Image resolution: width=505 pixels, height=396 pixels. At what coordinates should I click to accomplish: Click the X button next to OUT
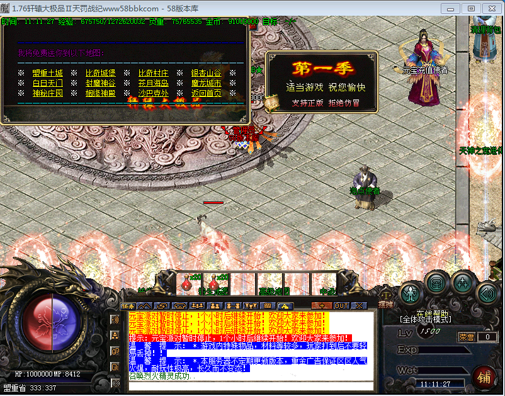[x=358, y=306]
